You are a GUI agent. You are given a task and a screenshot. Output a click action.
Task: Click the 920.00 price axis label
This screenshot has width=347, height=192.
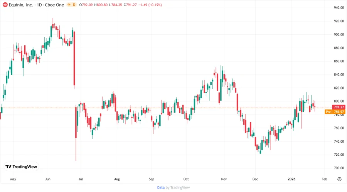point(339,21)
